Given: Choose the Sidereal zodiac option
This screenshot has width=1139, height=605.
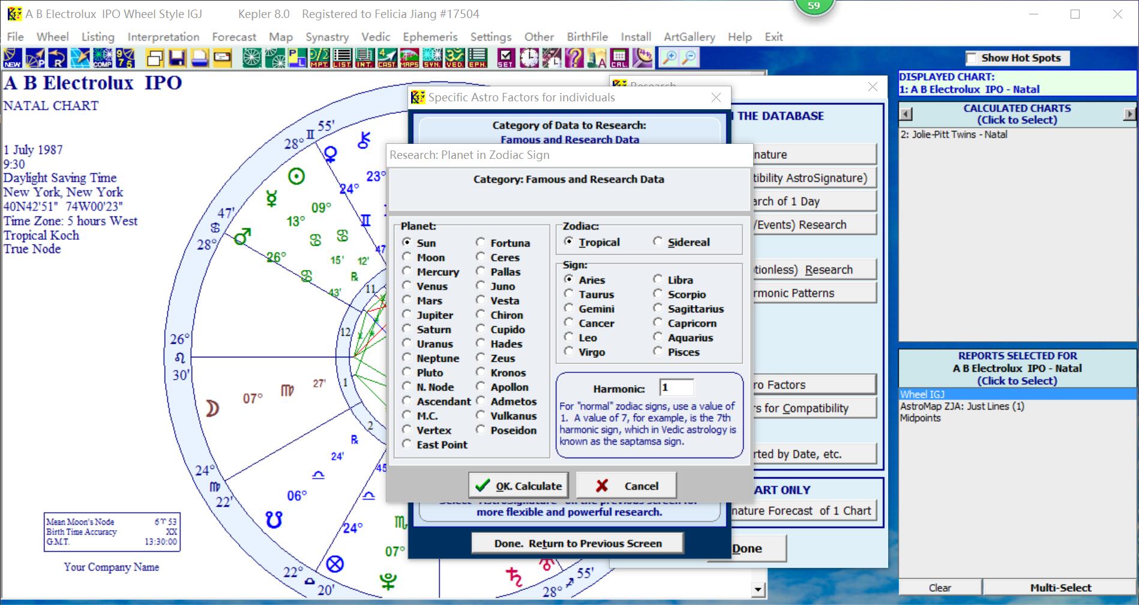Looking at the screenshot, I should coord(658,242).
